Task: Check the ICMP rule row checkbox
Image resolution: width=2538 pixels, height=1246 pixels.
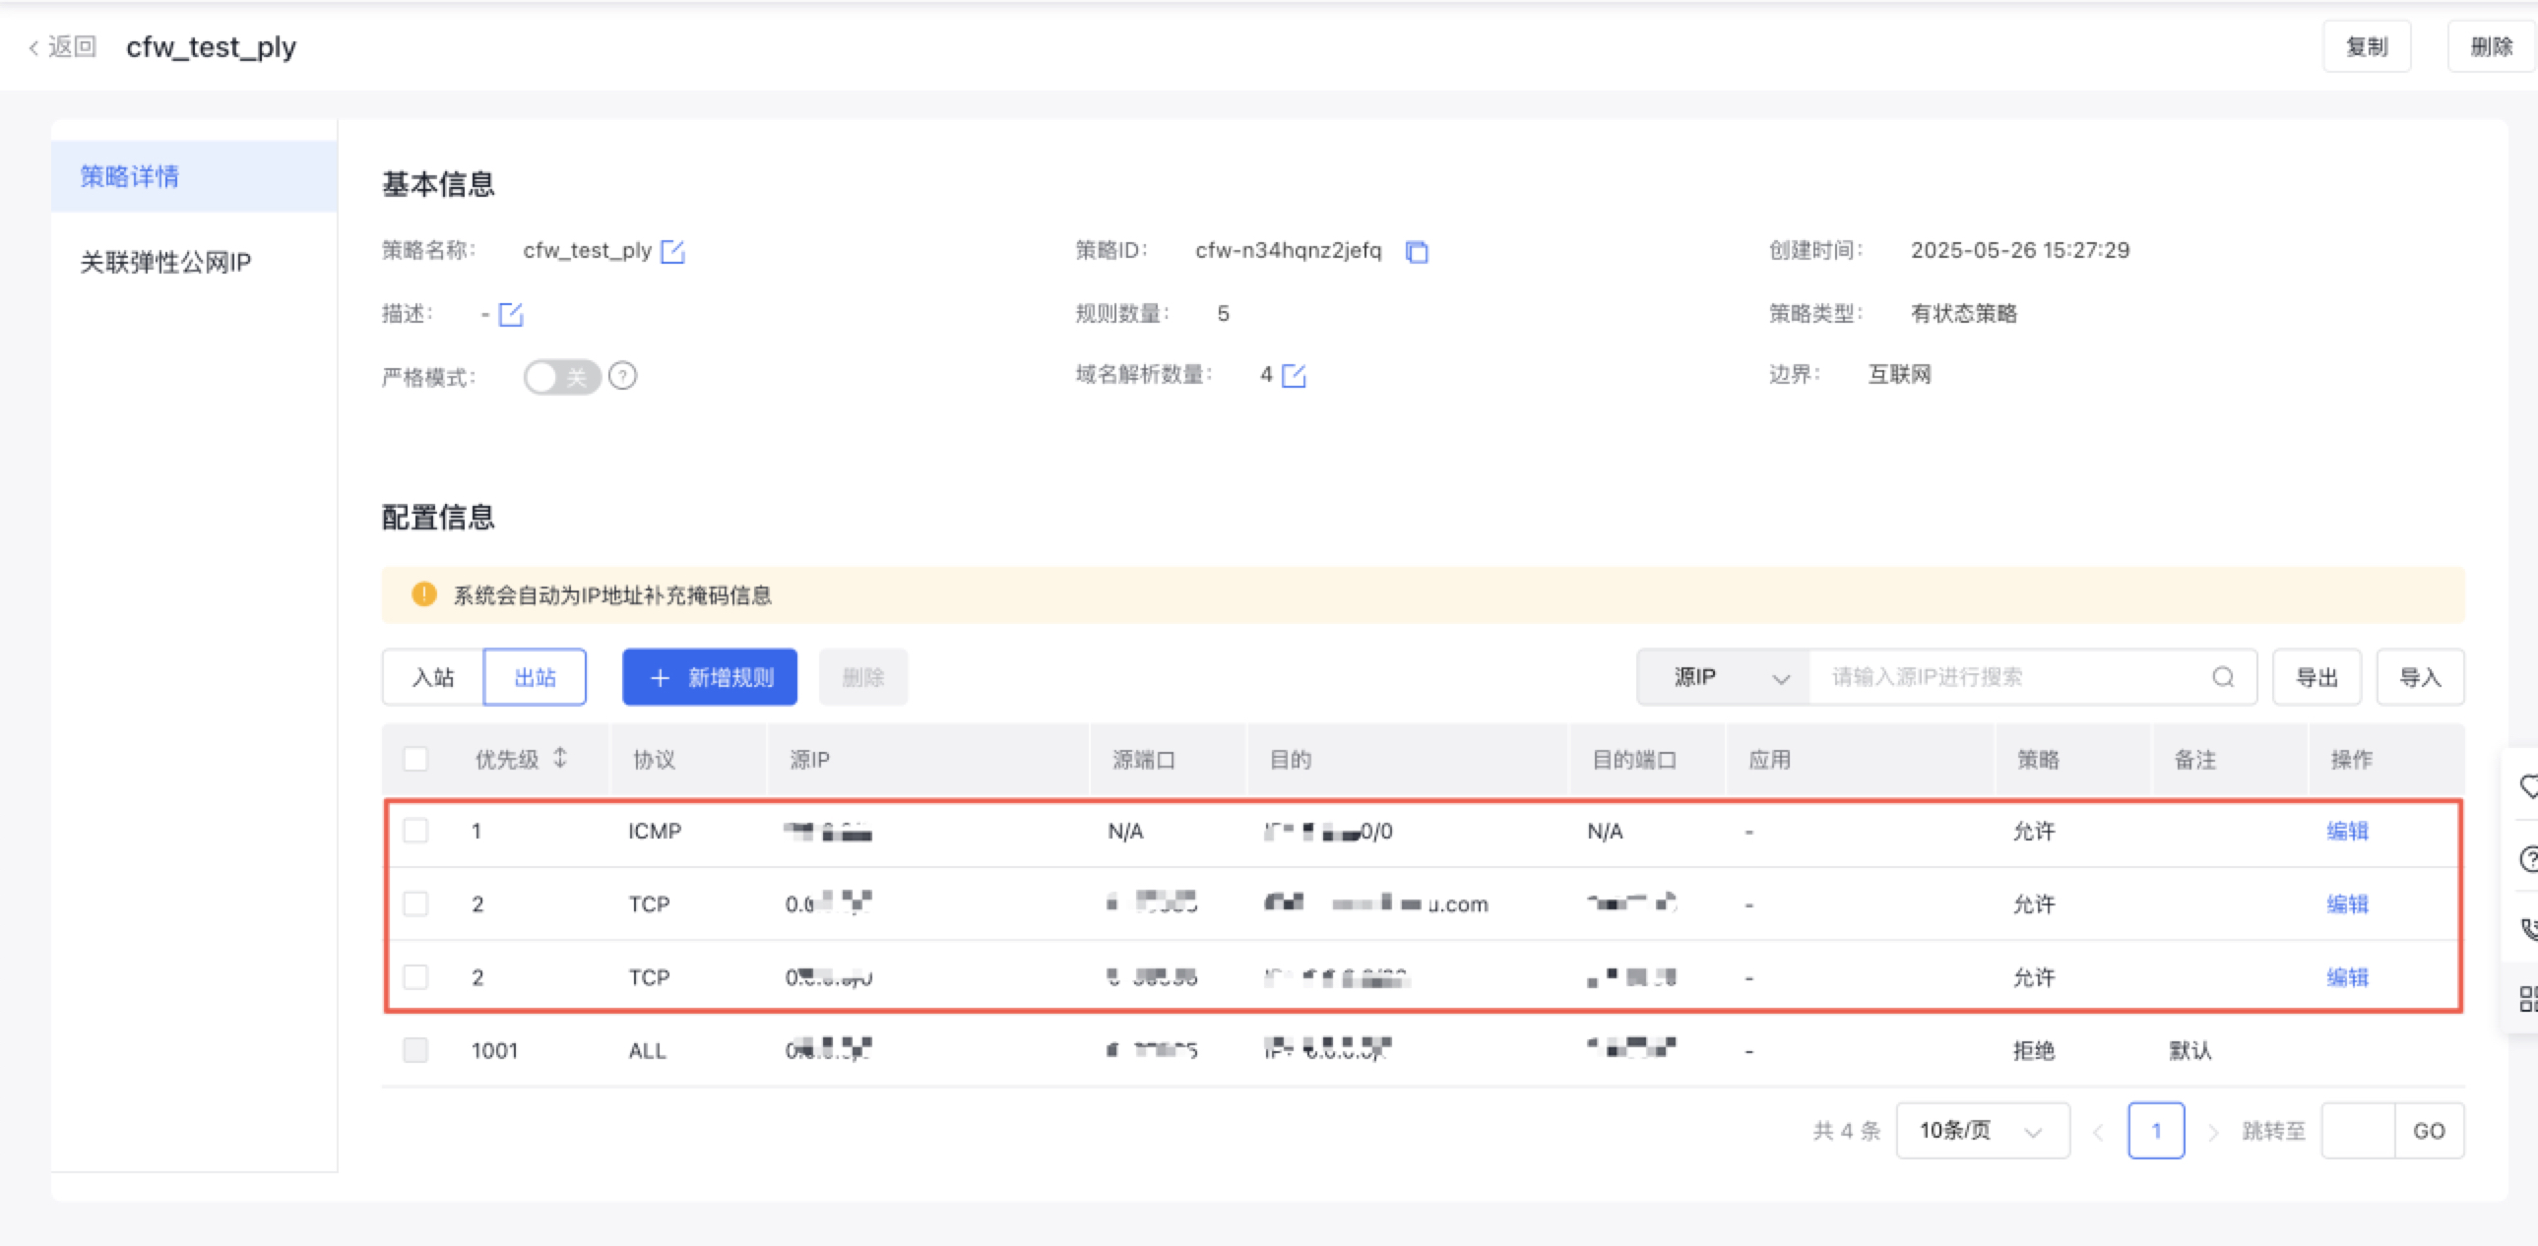Action: click(x=415, y=831)
